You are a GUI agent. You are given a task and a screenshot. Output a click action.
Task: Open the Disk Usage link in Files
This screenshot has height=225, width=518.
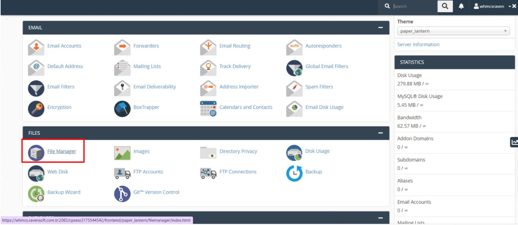[317, 151]
